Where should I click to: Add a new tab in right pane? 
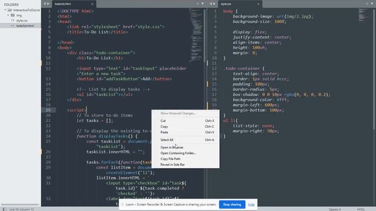[367, 4]
